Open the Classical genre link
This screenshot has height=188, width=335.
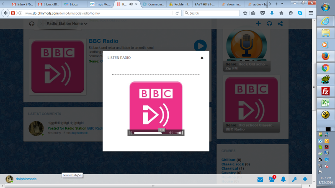[x=229, y=168]
